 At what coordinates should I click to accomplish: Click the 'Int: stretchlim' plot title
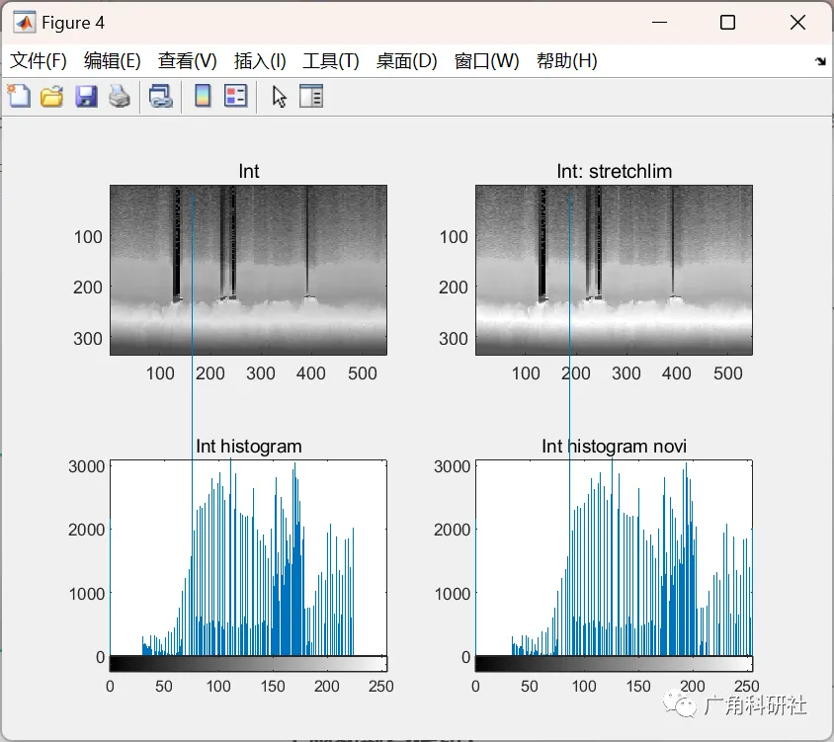(615, 171)
